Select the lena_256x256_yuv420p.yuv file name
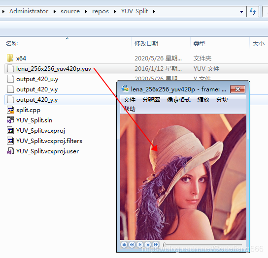Screen dimensions: 268x258 tap(54, 69)
